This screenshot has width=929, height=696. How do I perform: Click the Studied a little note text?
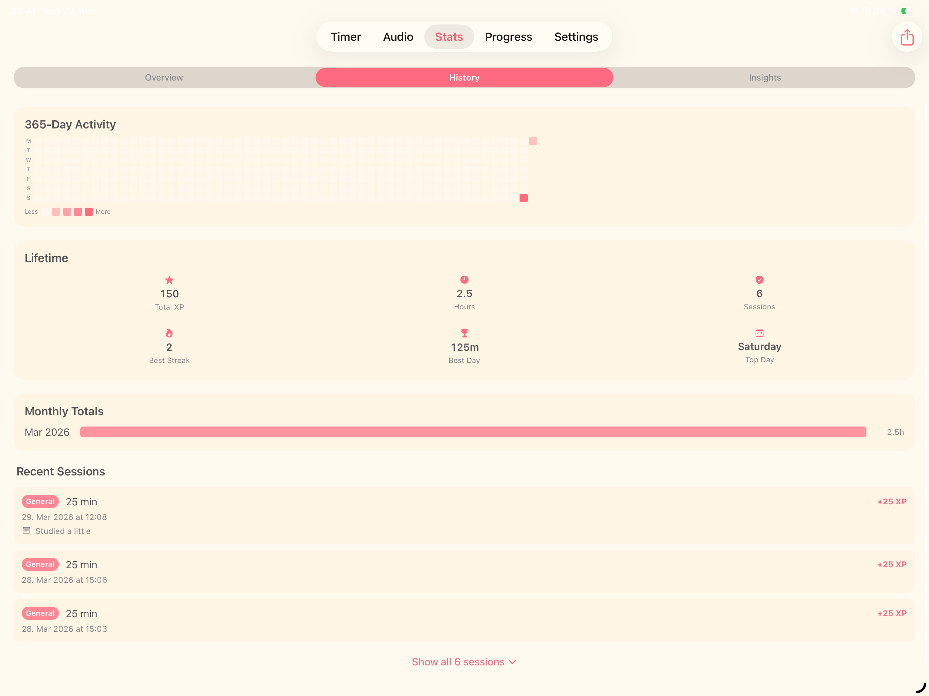click(63, 531)
